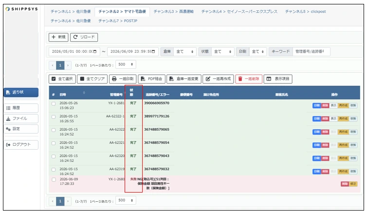The height and width of the screenshot is (213, 367).
Task: Click the 一括印刷 bulk print button
Action: [123, 79]
